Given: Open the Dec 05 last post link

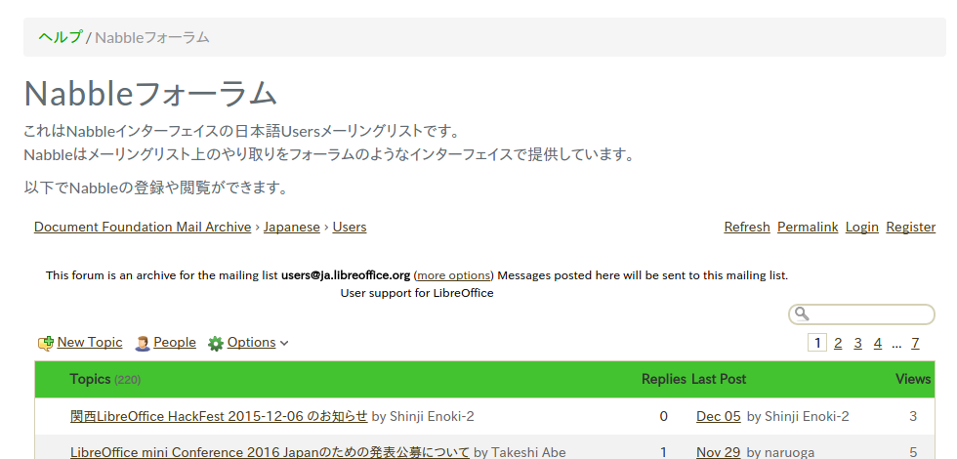Looking at the screenshot, I should click(719, 416).
